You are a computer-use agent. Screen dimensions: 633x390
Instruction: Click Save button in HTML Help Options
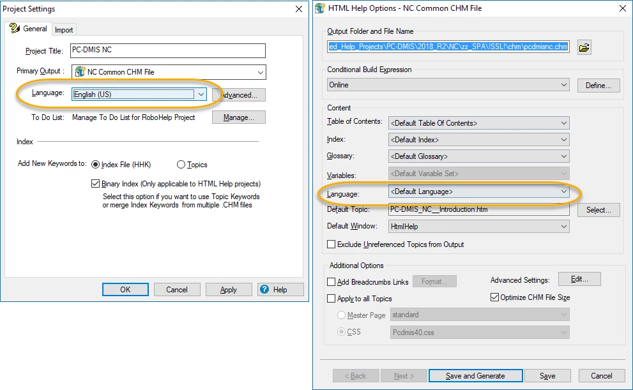(x=547, y=376)
